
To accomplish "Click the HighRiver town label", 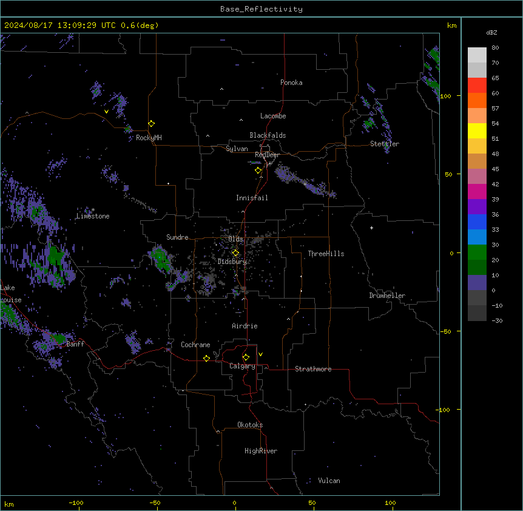I will [x=261, y=451].
